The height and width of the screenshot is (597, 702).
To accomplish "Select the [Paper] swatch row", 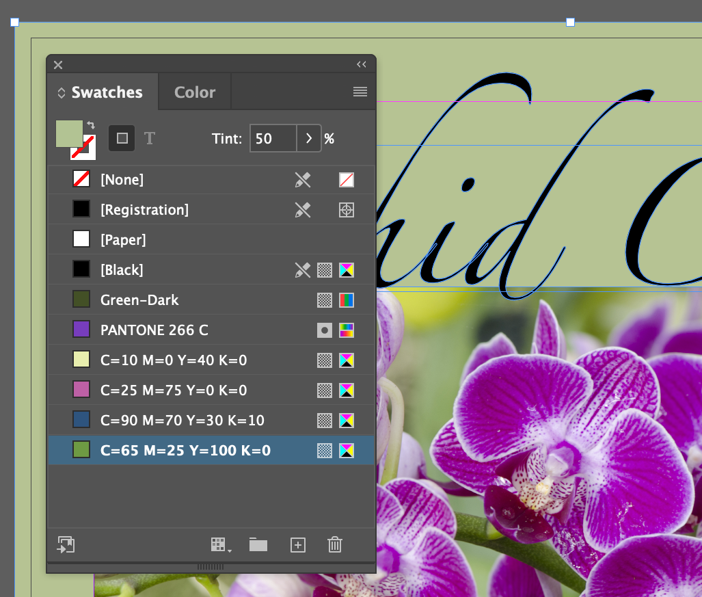I will tap(211, 239).
